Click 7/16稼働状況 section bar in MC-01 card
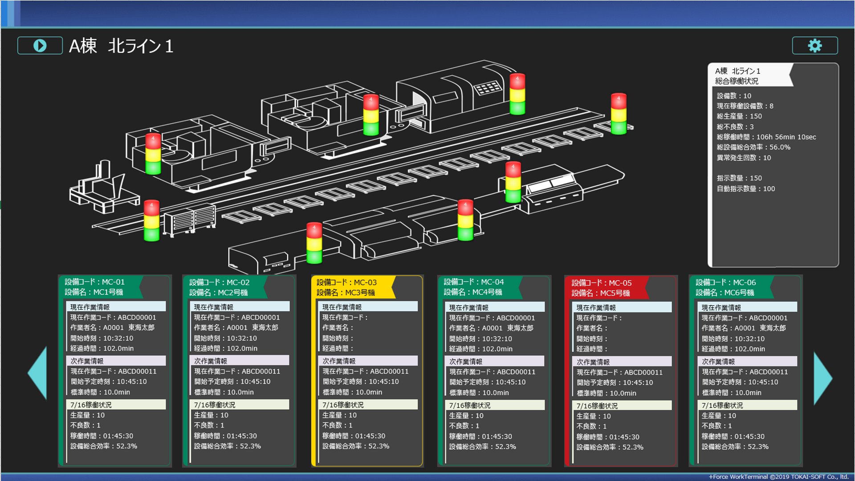Viewport: 855px width, 481px height. coord(117,404)
